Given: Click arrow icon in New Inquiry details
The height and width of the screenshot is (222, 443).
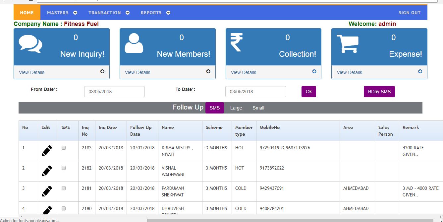Looking at the screenshot, I should pyautogui.click(x=102, y=71).
